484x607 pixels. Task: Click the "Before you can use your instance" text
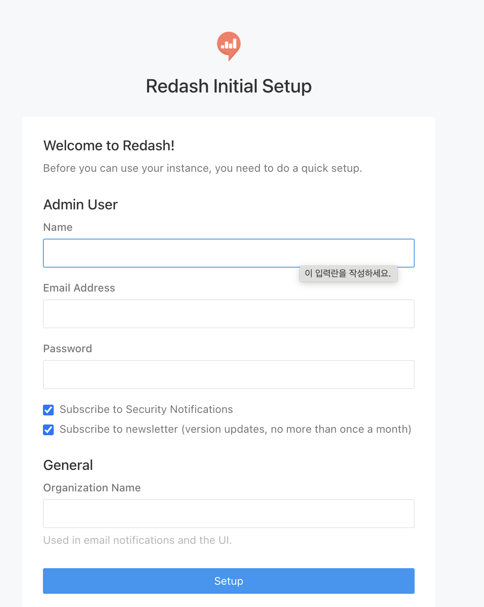128,168
